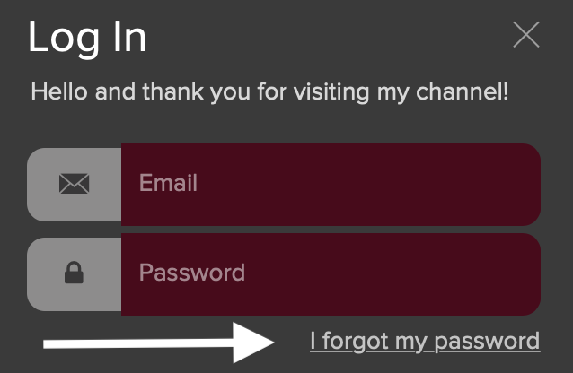
Task: Click the white arrow pointing right
Action: [x=159, y=343]
